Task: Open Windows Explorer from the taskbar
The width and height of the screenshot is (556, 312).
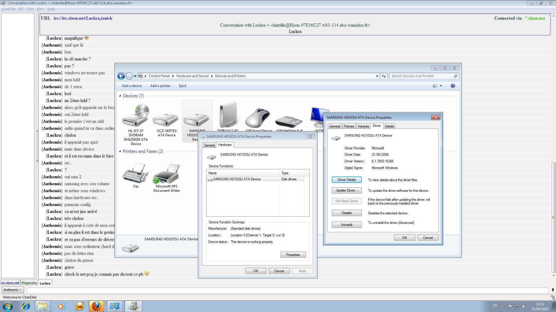Action: pos(43,306)
